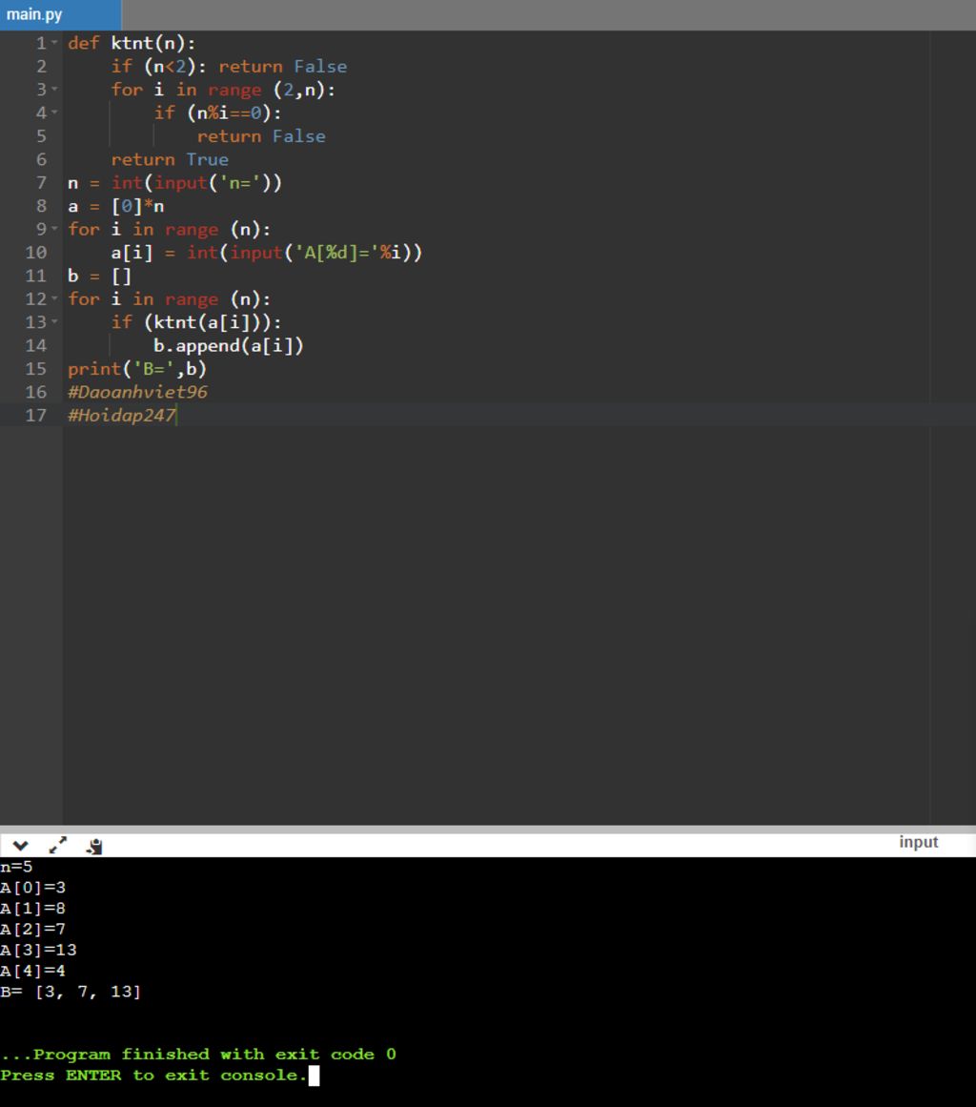Screen dimensions: 976x1107
Task: Click console output 'A[3]=13'
Action: point(38,951)
